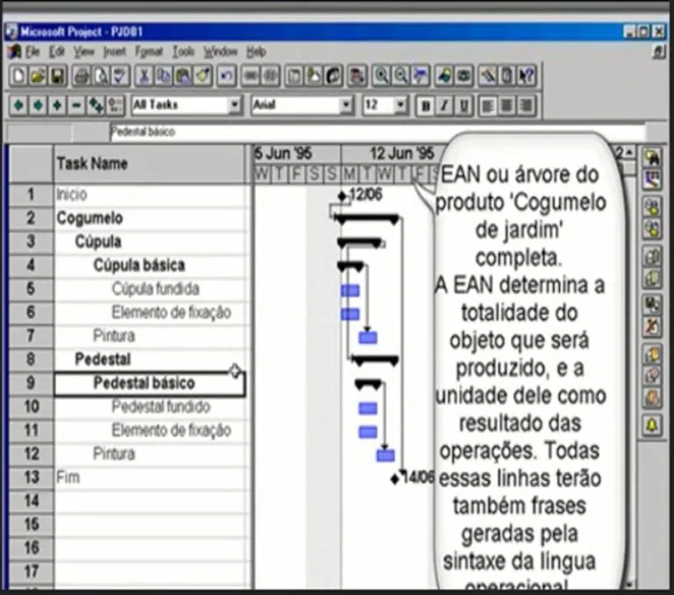The width and height of the screenshot is (674, 595).
Task: Select row number 2 header for Cogumelo
Action: click(x=31, y=218)
